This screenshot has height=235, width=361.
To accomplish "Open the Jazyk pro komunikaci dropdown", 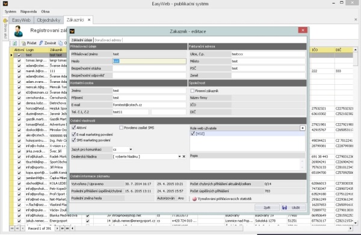I will click(131, 149).
